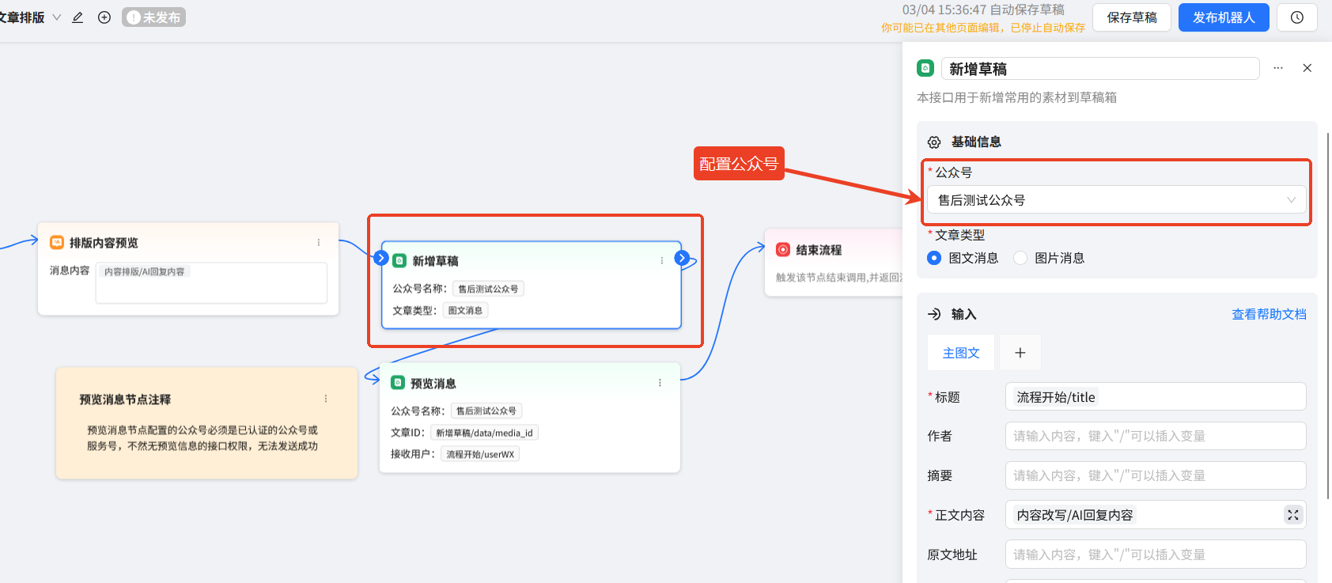Screen dimensions: 1332x583
Task: Open the three-dot menu on 新增草稿 canvas node
Action: 662,261
